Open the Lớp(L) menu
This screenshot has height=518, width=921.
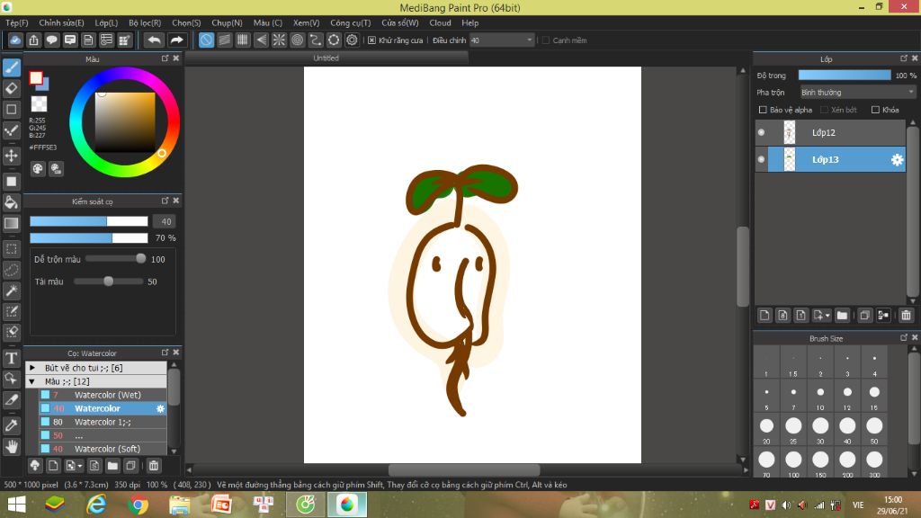tap(106, 22)
